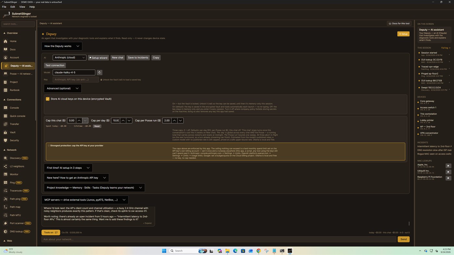This screenshot has width=454, height=255.
Task: Decrease Cap per day value
Action: coord(129,121)
